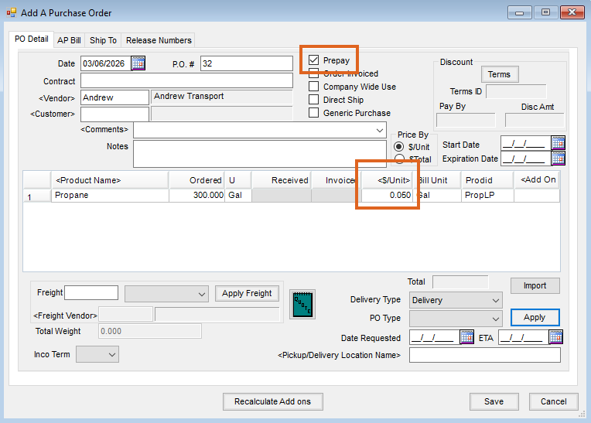The image size is (591, 423).
Task: Check the Direct Ship option
Action: (x=313, y=100)
